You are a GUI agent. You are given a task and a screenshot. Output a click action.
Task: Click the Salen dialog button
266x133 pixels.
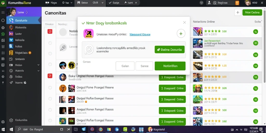(125, 66)
